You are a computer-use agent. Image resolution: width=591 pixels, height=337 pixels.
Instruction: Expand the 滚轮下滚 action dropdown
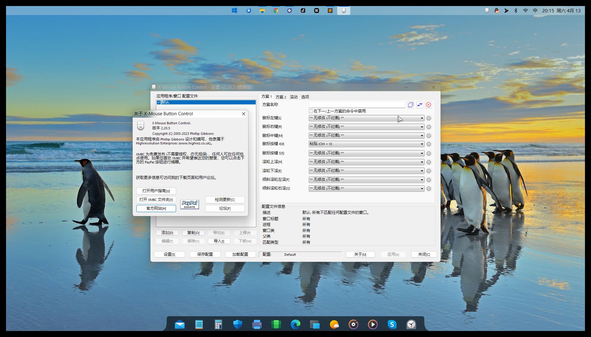click(x=366, y=171)
